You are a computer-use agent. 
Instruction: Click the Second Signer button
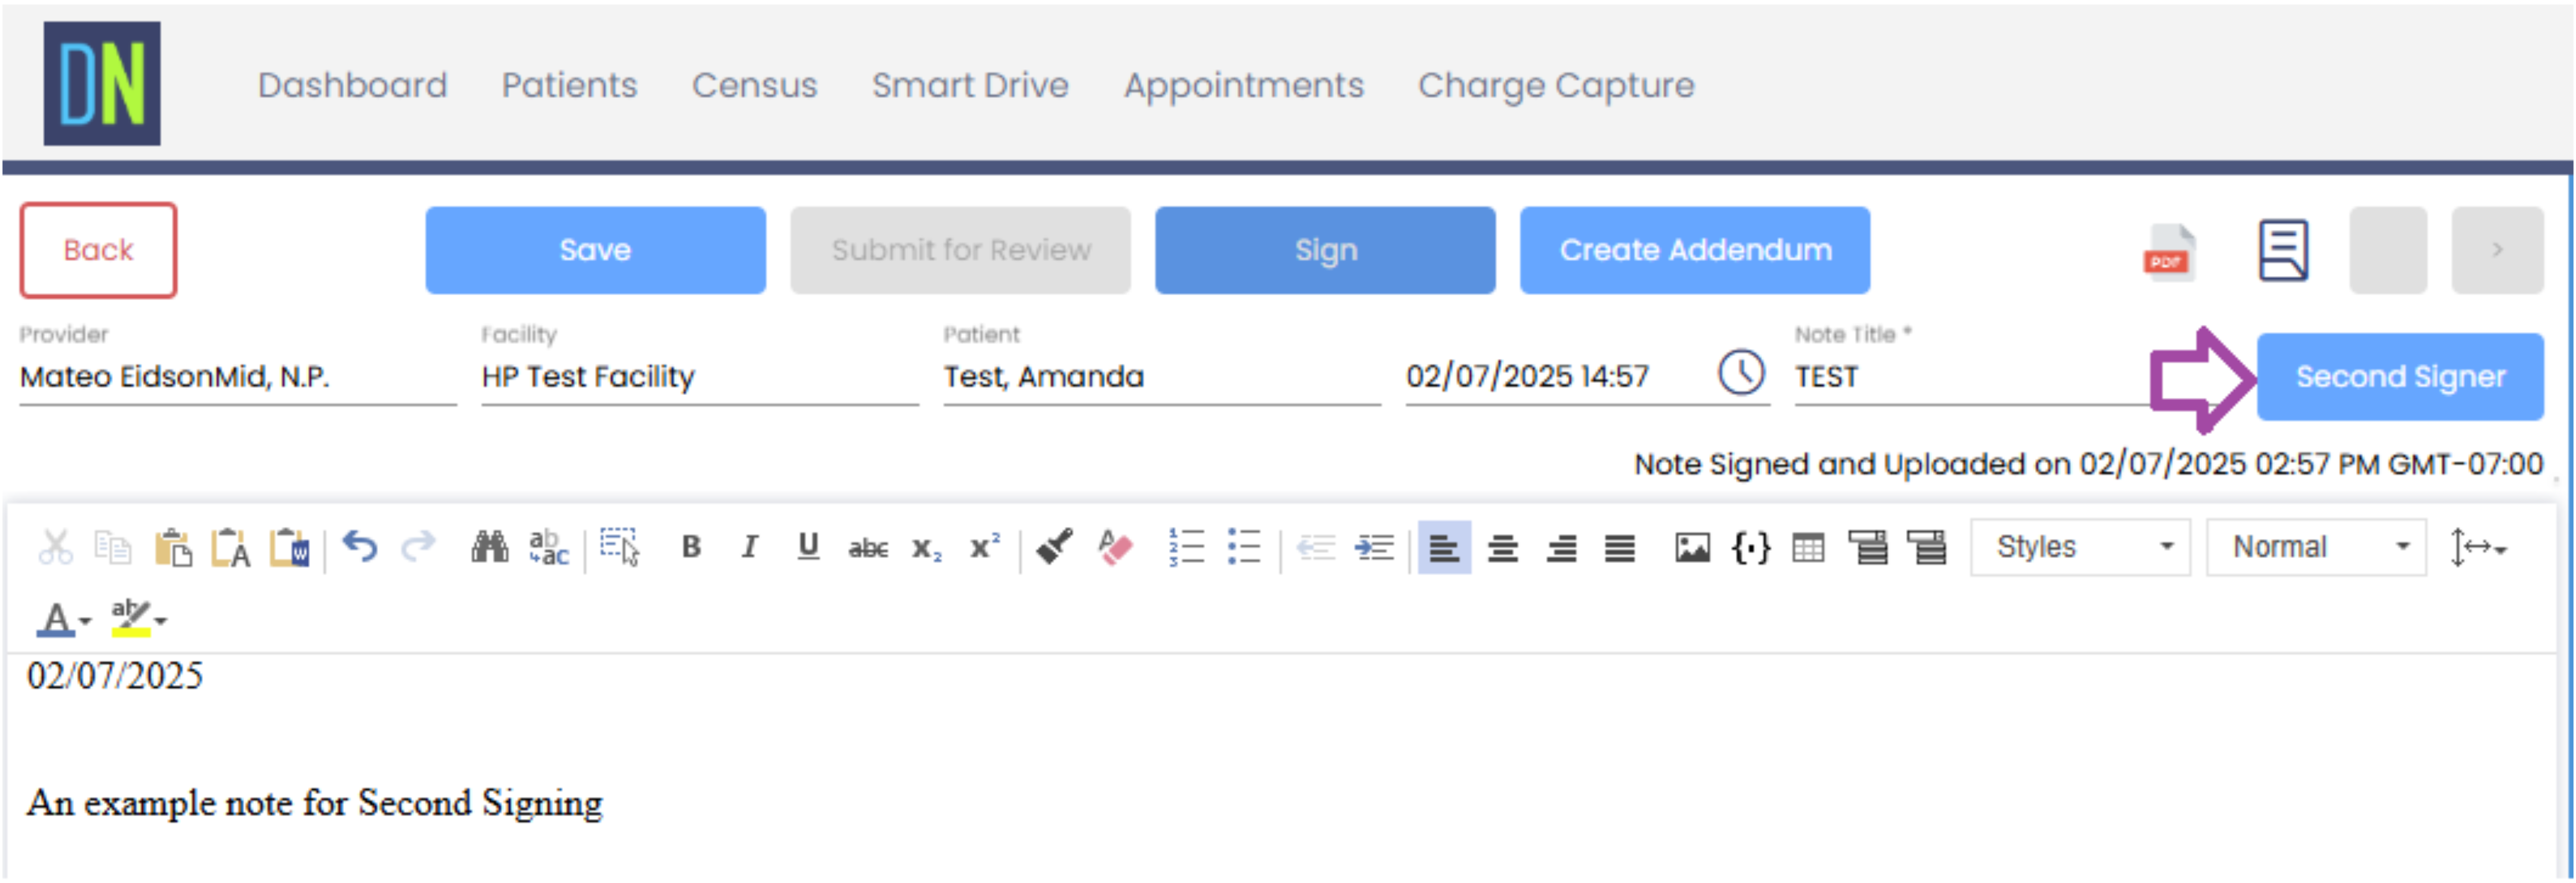point(2399,376)
